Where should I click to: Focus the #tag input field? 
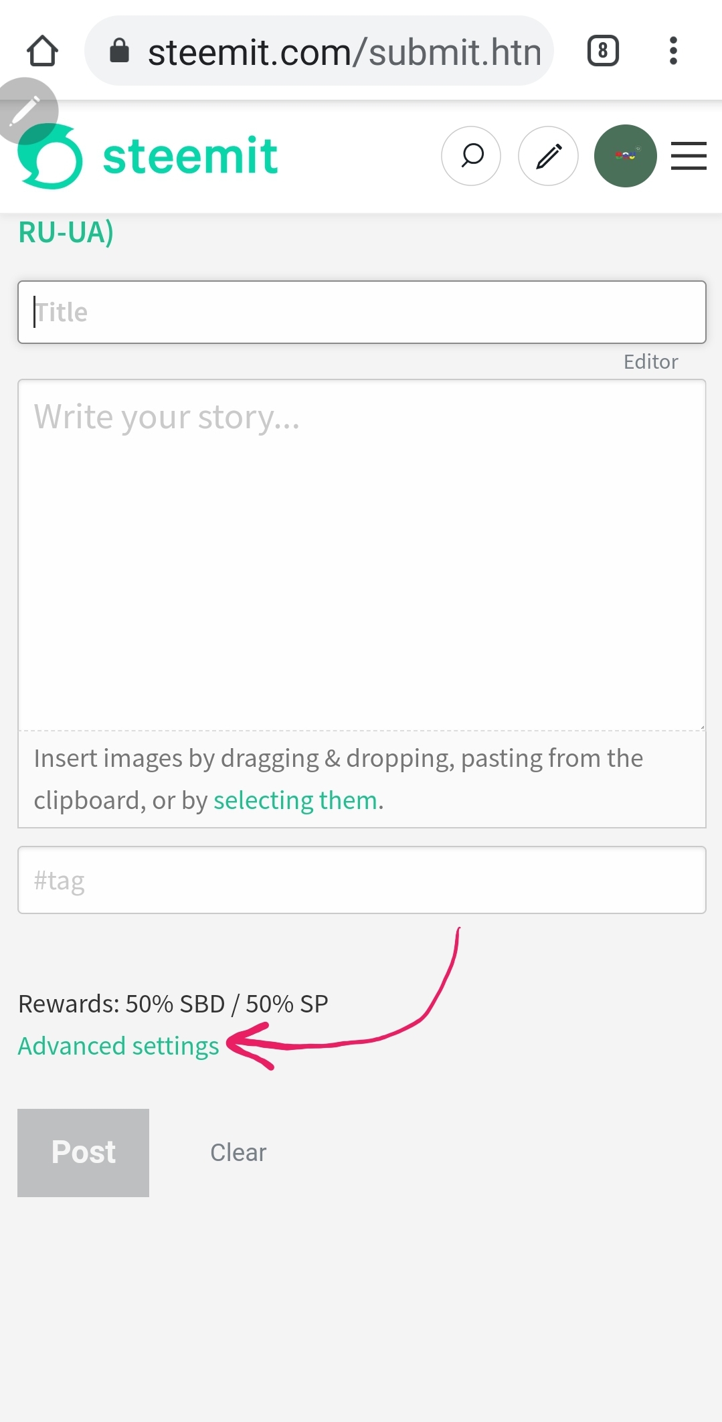[x=362, y=880]
